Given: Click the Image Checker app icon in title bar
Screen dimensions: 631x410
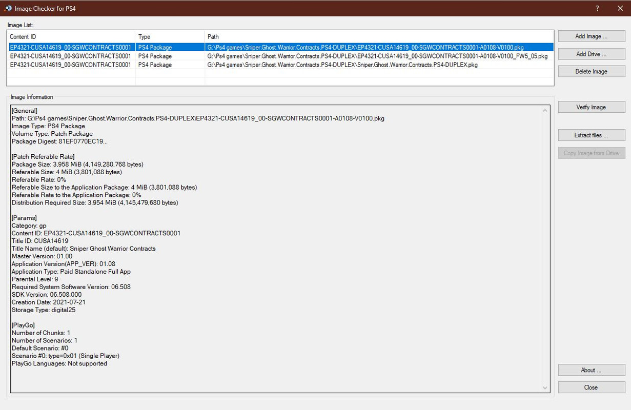Looking at the screenshot, I should [8, 9].
